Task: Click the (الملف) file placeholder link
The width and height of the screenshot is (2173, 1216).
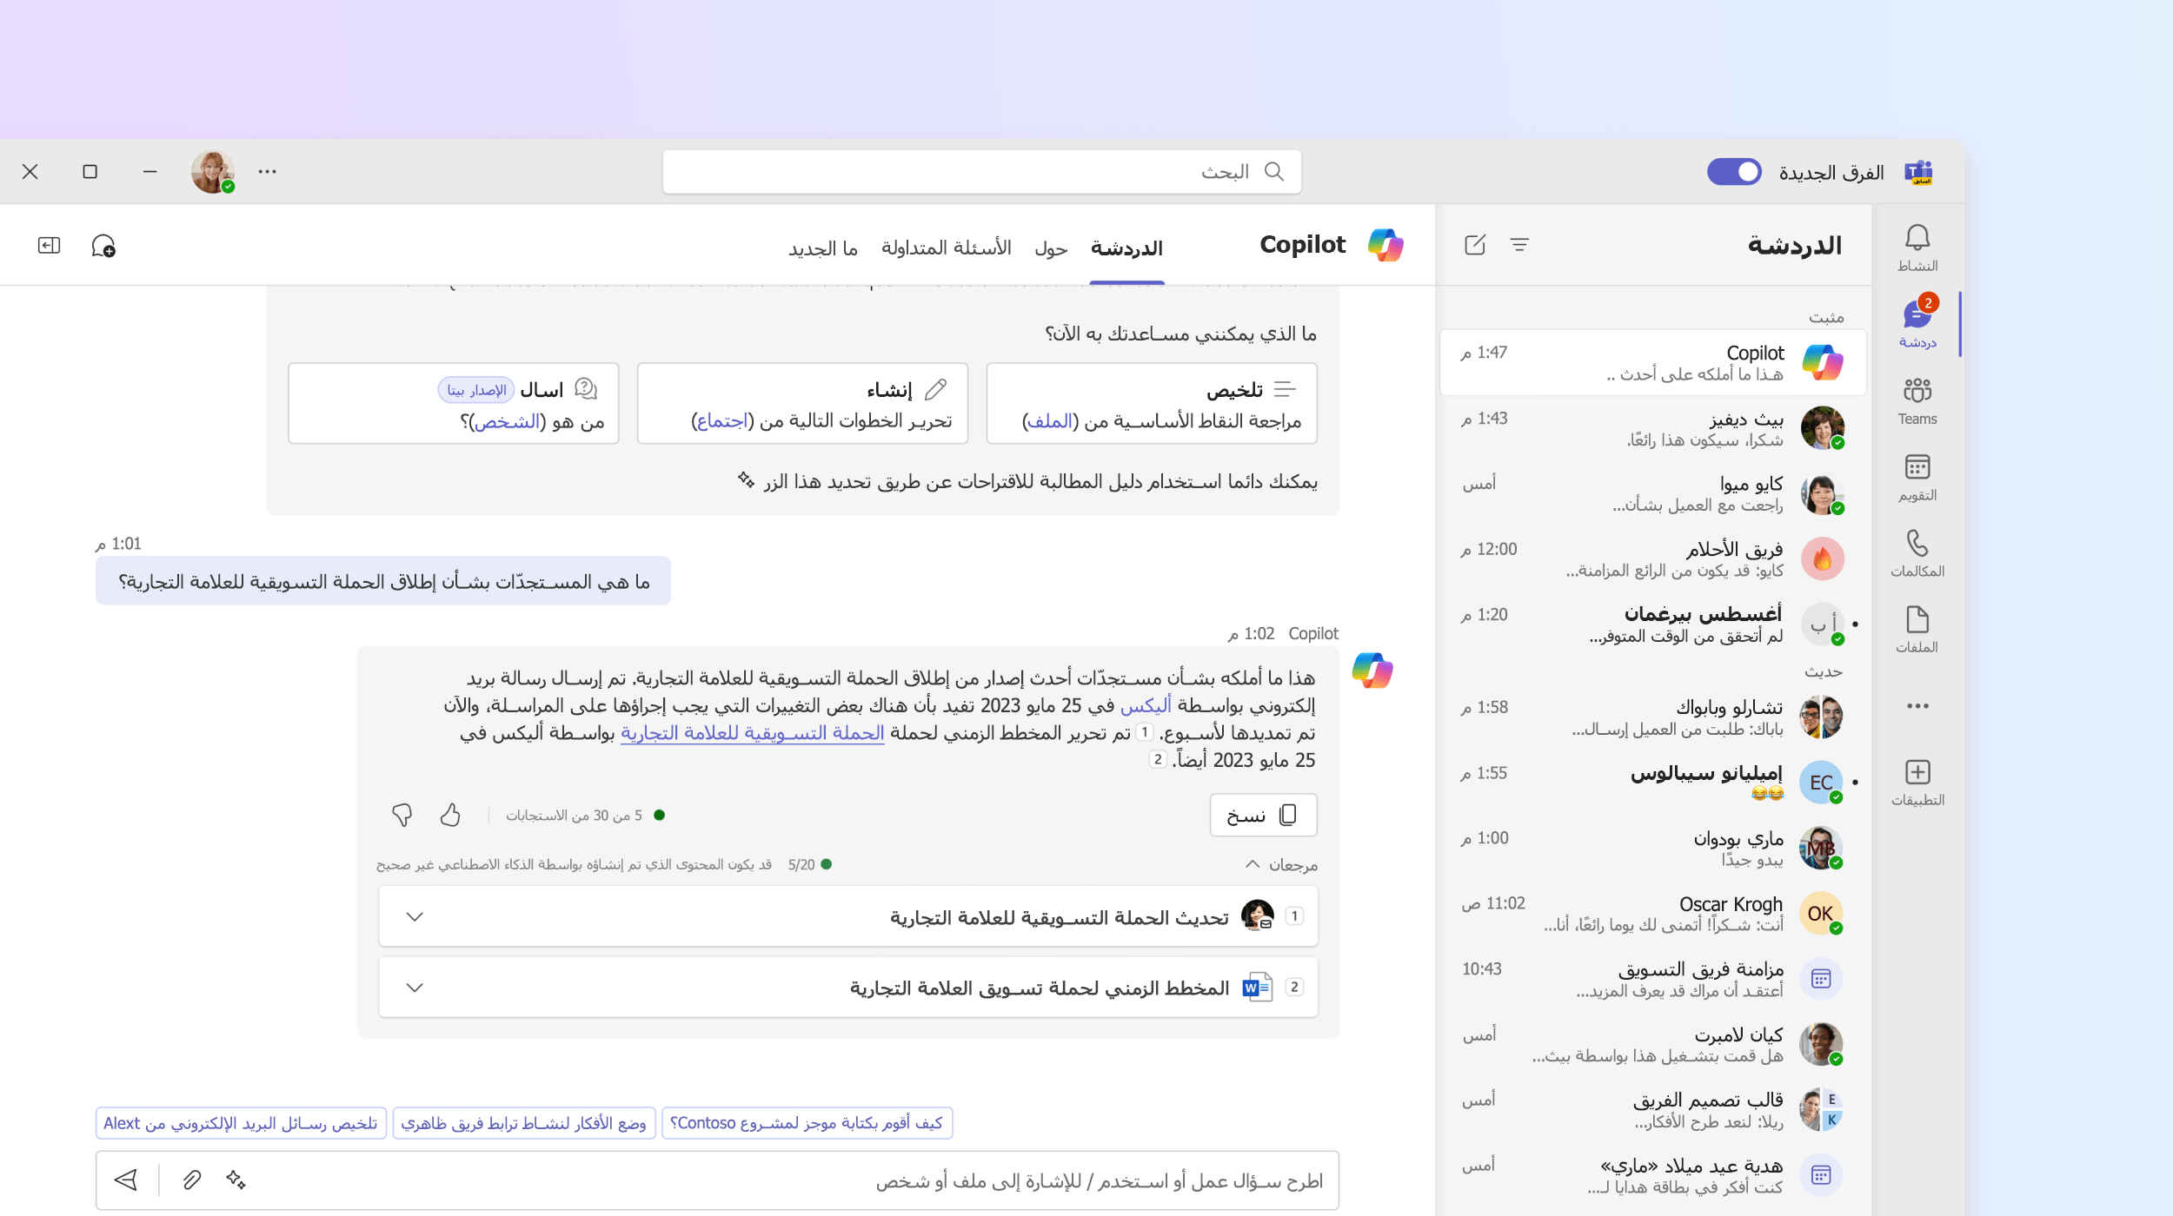Action: [x=1050, y=421]
